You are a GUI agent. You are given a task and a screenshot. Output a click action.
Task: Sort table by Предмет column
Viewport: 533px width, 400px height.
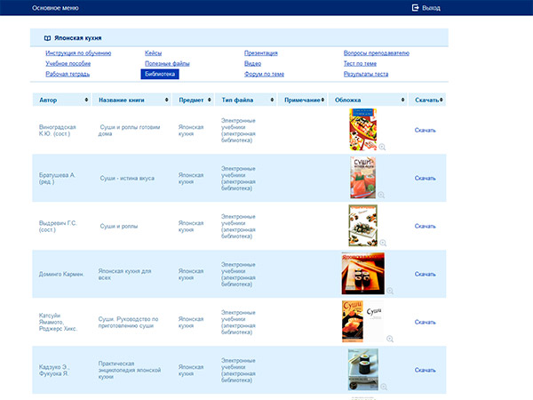point(208,100)
